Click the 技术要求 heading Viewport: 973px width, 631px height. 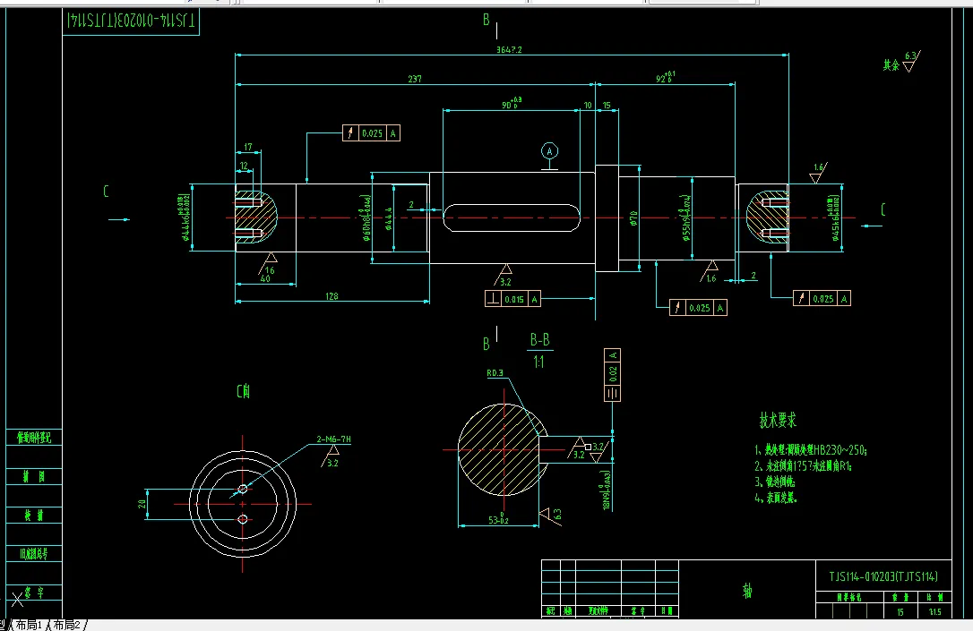pos(779,421)
